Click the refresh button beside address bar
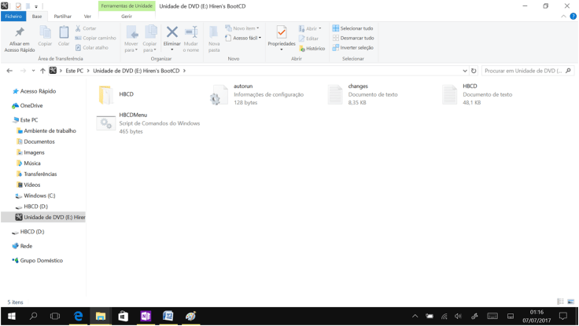Viewport: 579px width, 326px height. click(x=474, y=71)
